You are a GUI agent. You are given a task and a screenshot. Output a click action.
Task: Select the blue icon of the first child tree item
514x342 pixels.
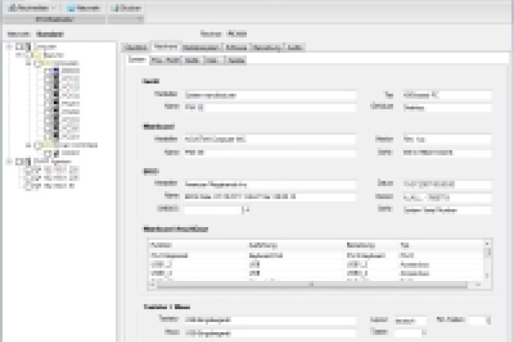click(x=56, y=71)
